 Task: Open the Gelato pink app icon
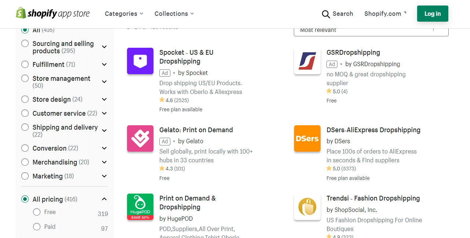pyautogui.click(x=140, y=138)
